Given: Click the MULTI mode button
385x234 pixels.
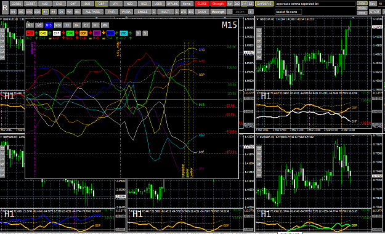Looking at the screenshot, I should pyautogui.click(x=165, y=12).
